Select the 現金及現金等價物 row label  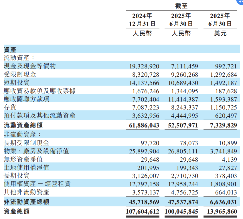tap(29, 66)
